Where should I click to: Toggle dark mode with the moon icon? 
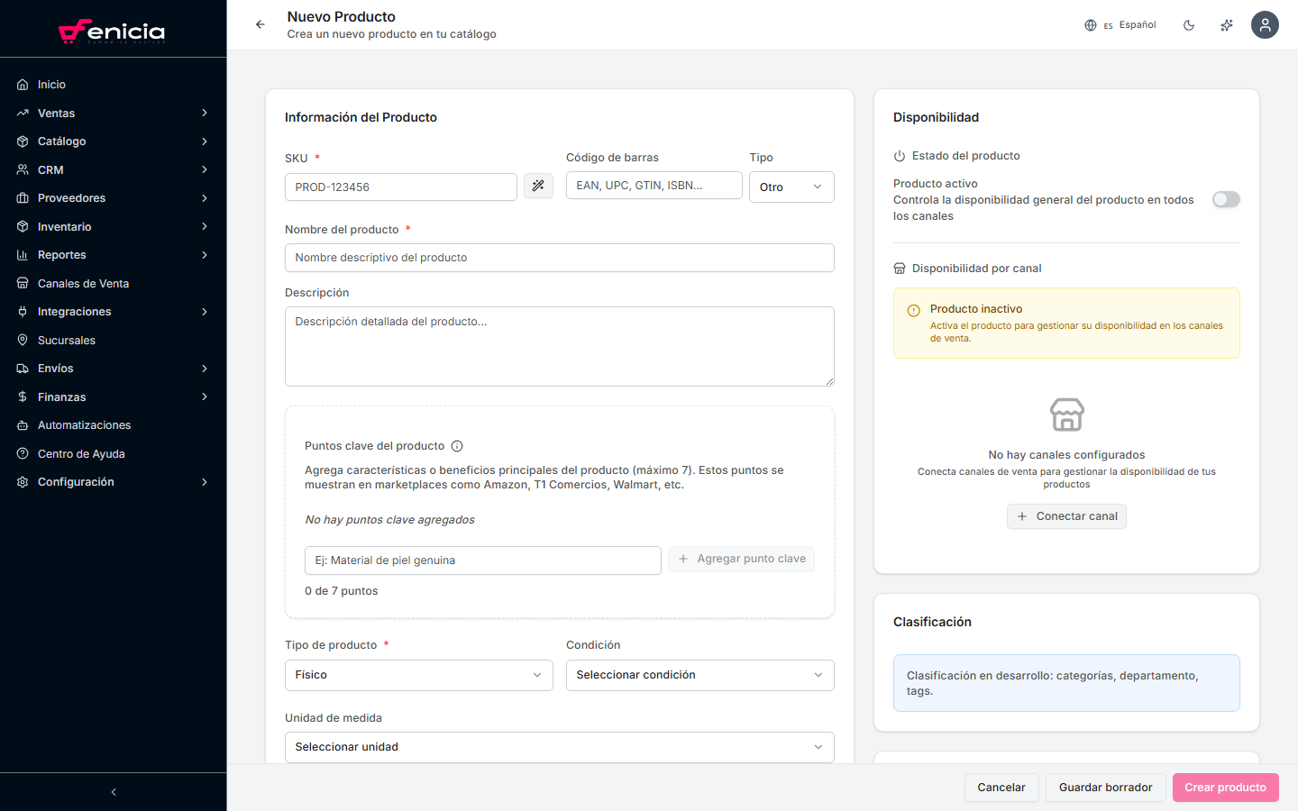(1189, 25)
